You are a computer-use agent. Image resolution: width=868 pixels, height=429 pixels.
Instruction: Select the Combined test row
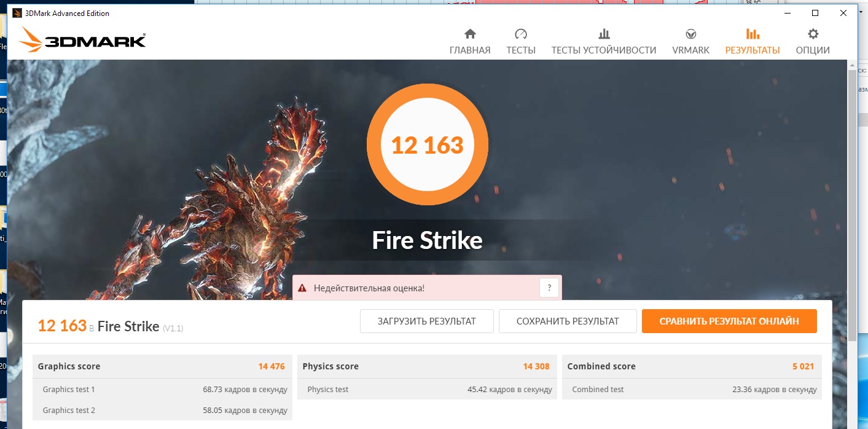692,389
